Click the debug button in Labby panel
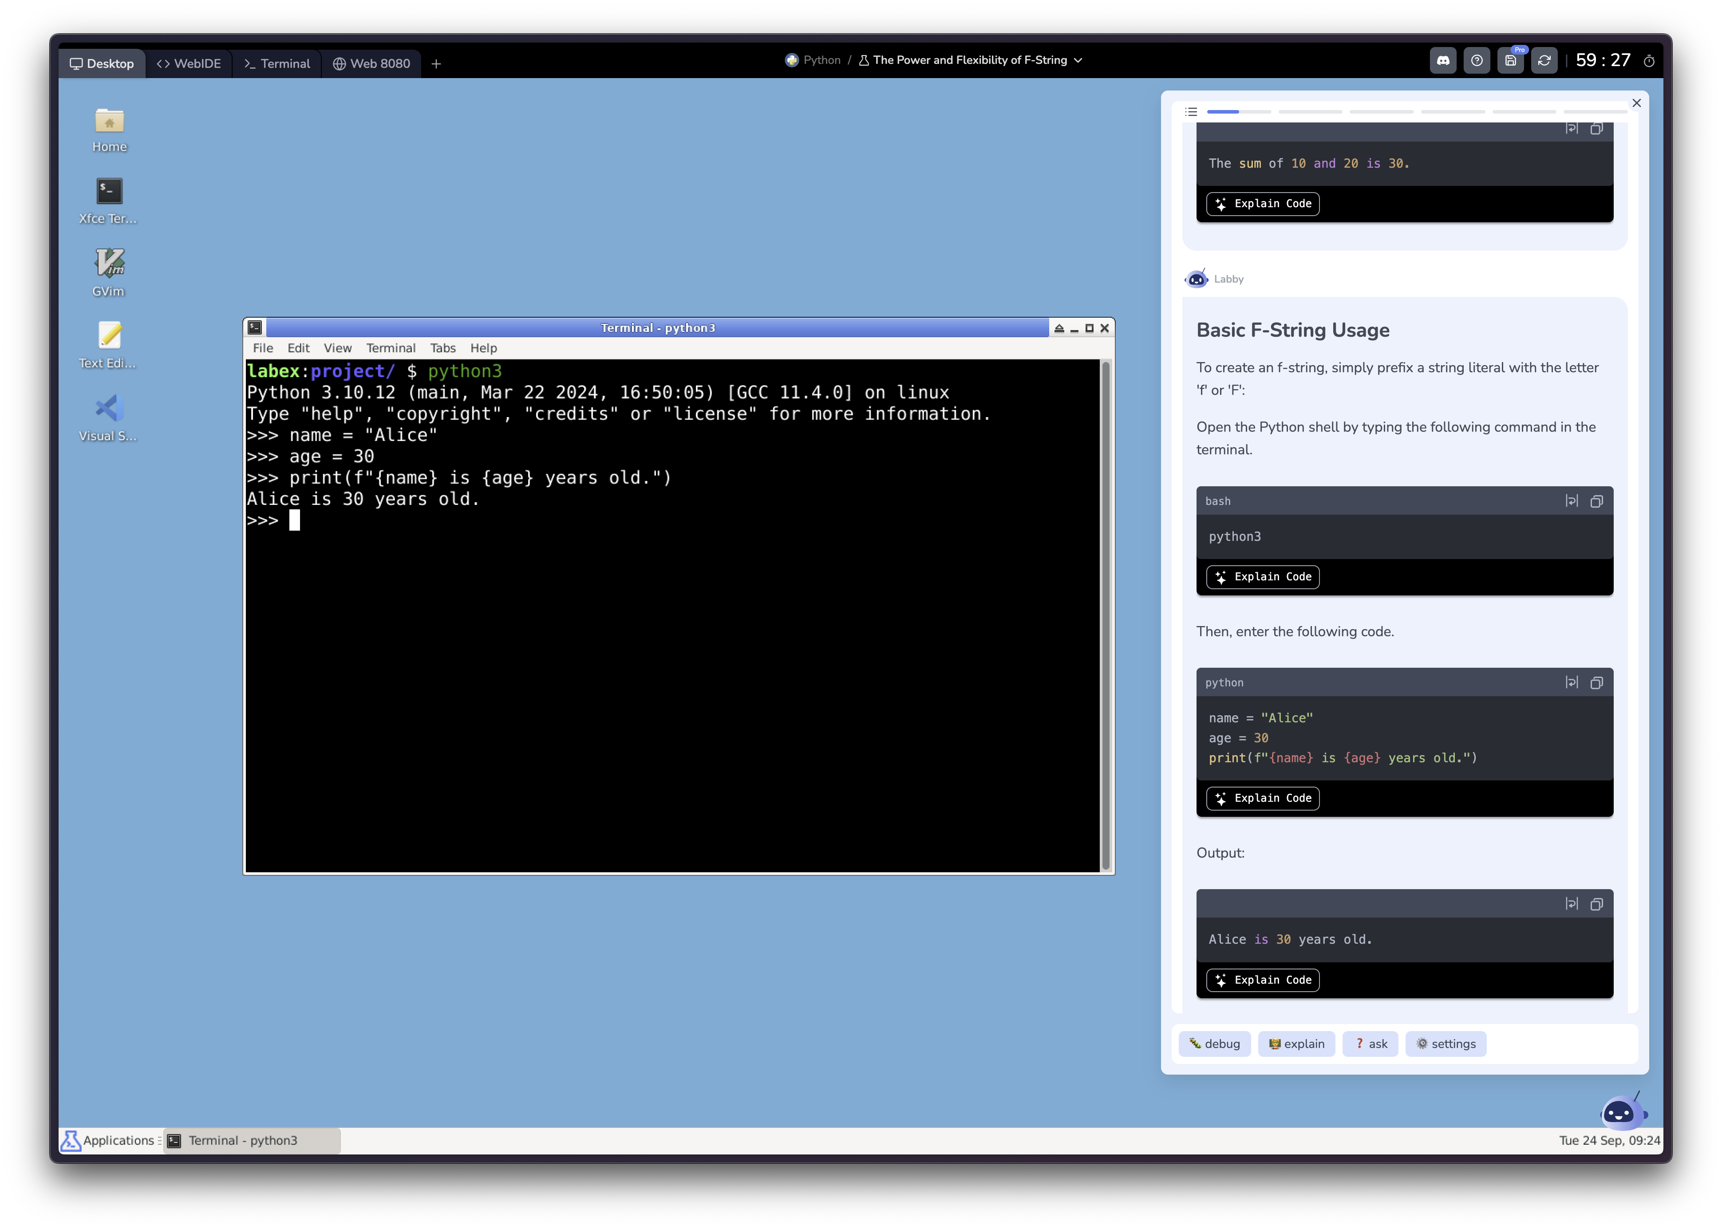 (1214, 1044)
